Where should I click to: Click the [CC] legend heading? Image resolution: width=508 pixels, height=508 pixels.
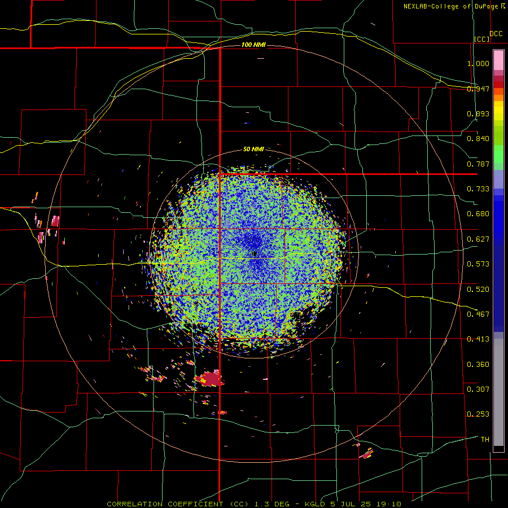(x=482, y=39)
